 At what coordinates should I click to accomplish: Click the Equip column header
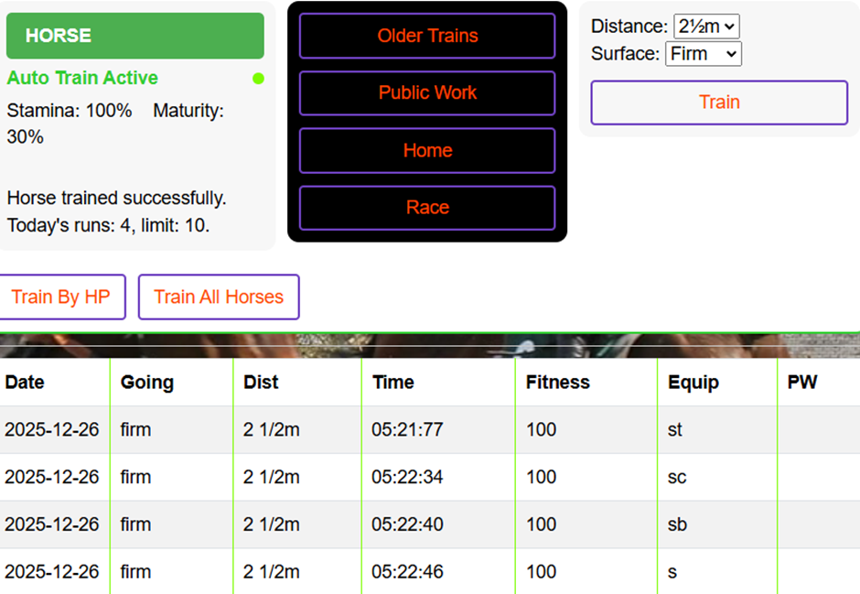pyautogui.click(x=693, y=383)
